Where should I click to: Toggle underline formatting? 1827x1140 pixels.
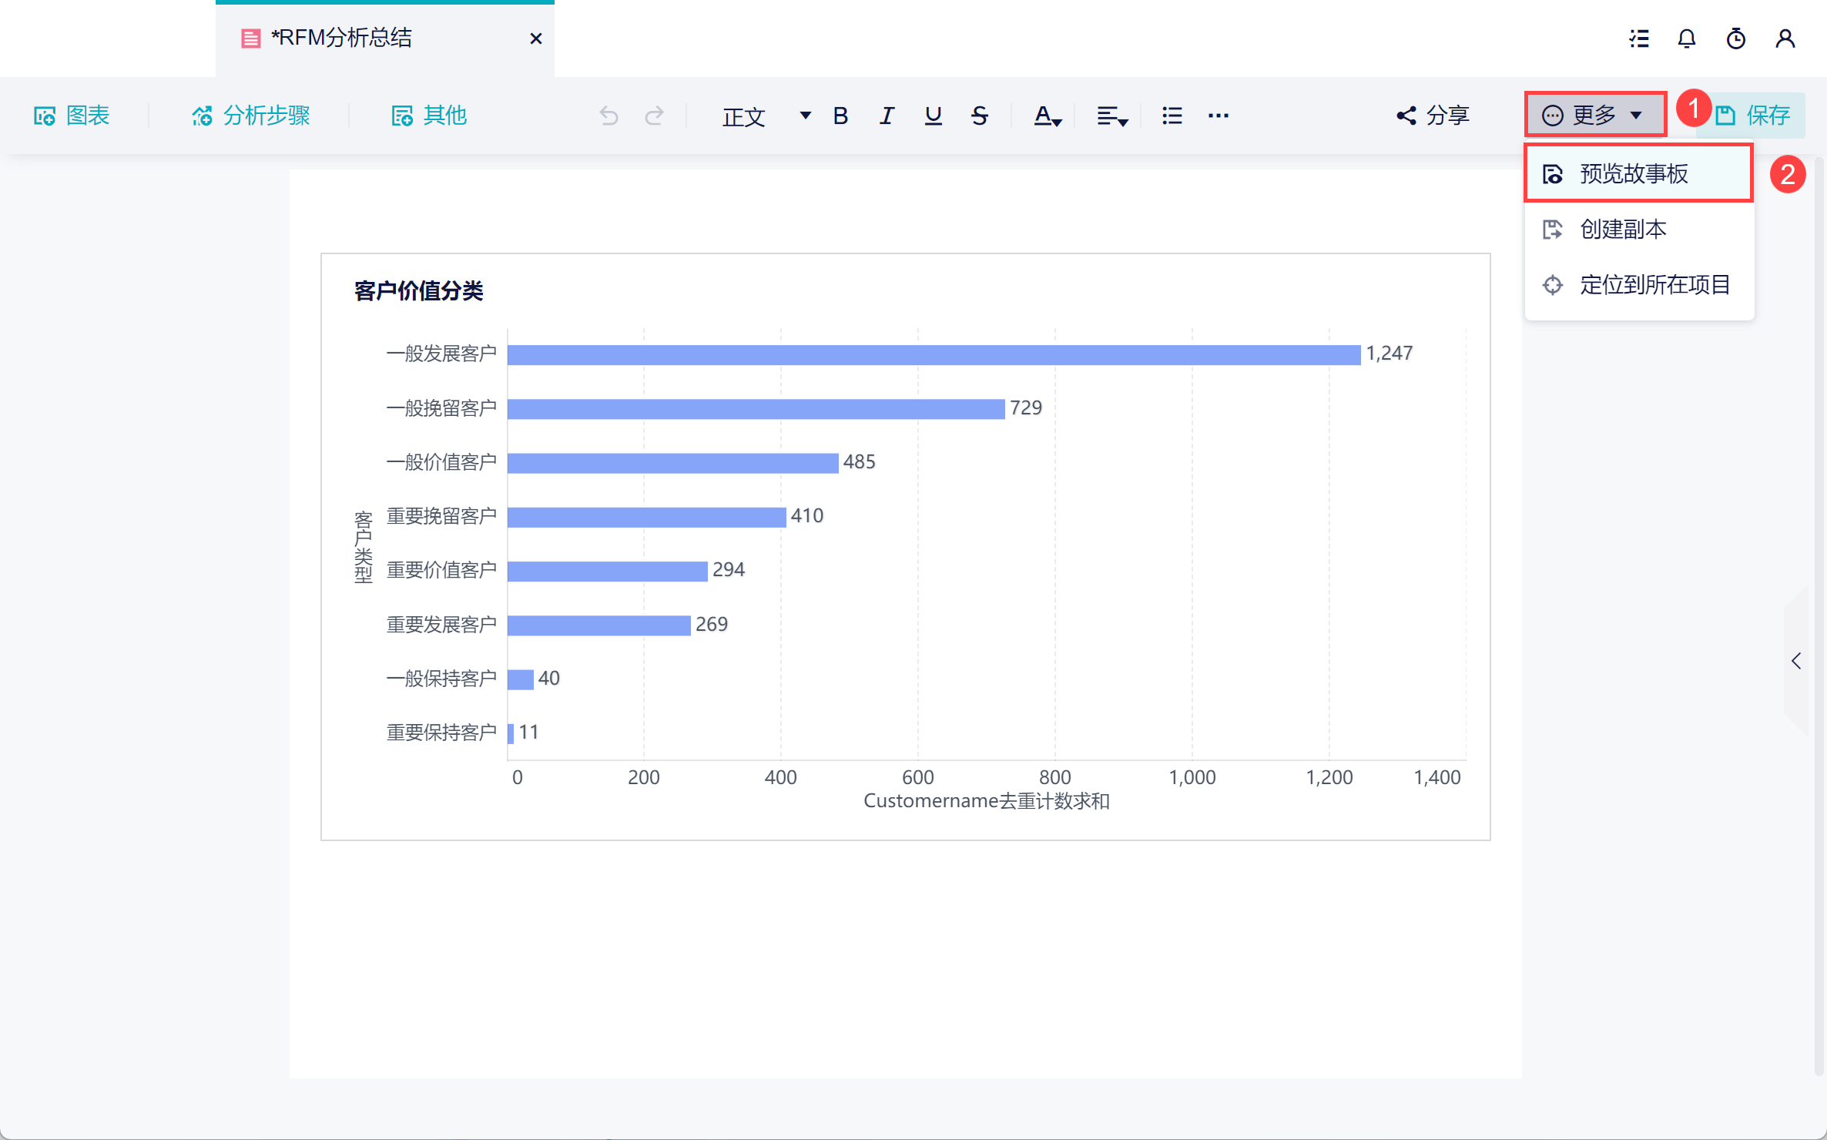[x=933, y=116]
